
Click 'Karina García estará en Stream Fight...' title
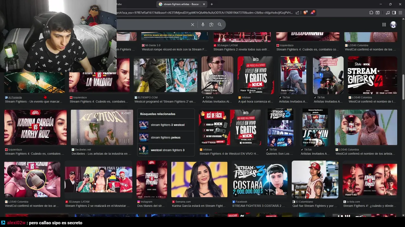point(199,206)
